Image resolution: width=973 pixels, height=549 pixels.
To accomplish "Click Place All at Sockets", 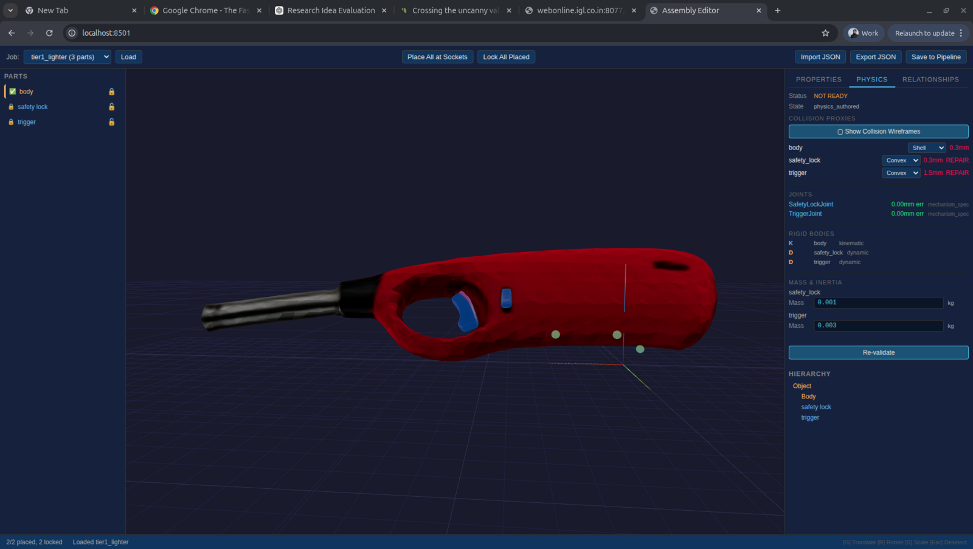I will click(x=437, y=57).
